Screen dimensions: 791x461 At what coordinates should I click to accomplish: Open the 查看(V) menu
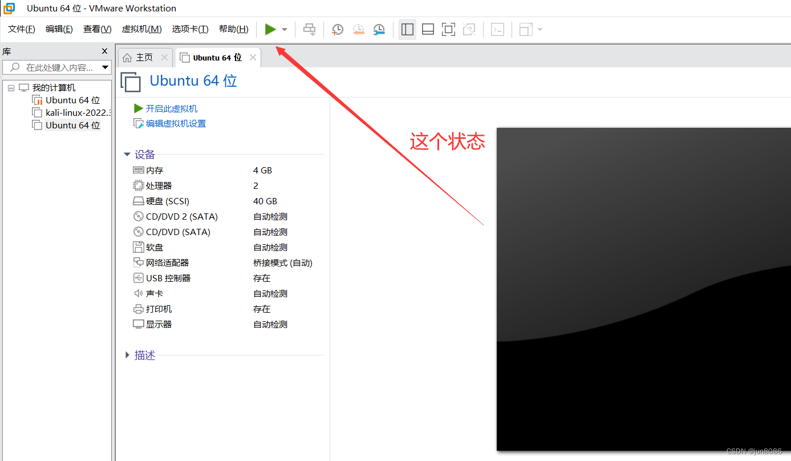click(x=98, y=29)
